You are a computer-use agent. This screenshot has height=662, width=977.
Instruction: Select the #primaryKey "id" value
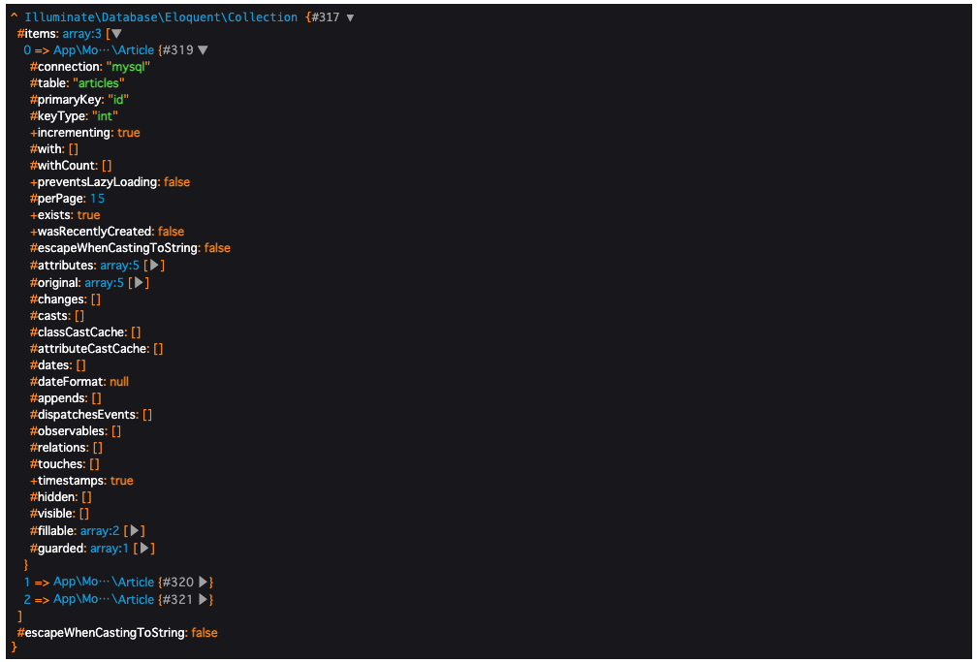click(x=118, y=100)
